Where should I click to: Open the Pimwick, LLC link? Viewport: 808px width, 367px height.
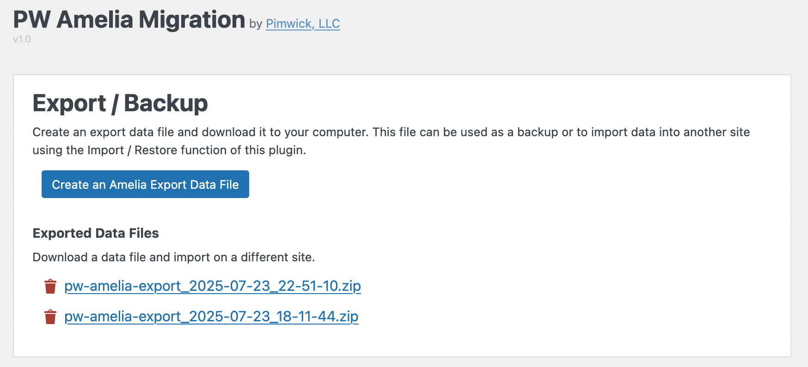pyautogui.click(x=303, y=24)
